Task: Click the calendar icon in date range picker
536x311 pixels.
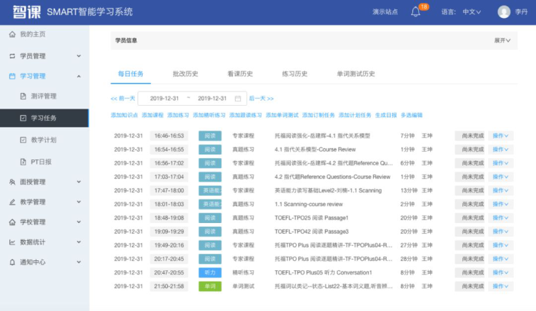Action: coord(238,99)
